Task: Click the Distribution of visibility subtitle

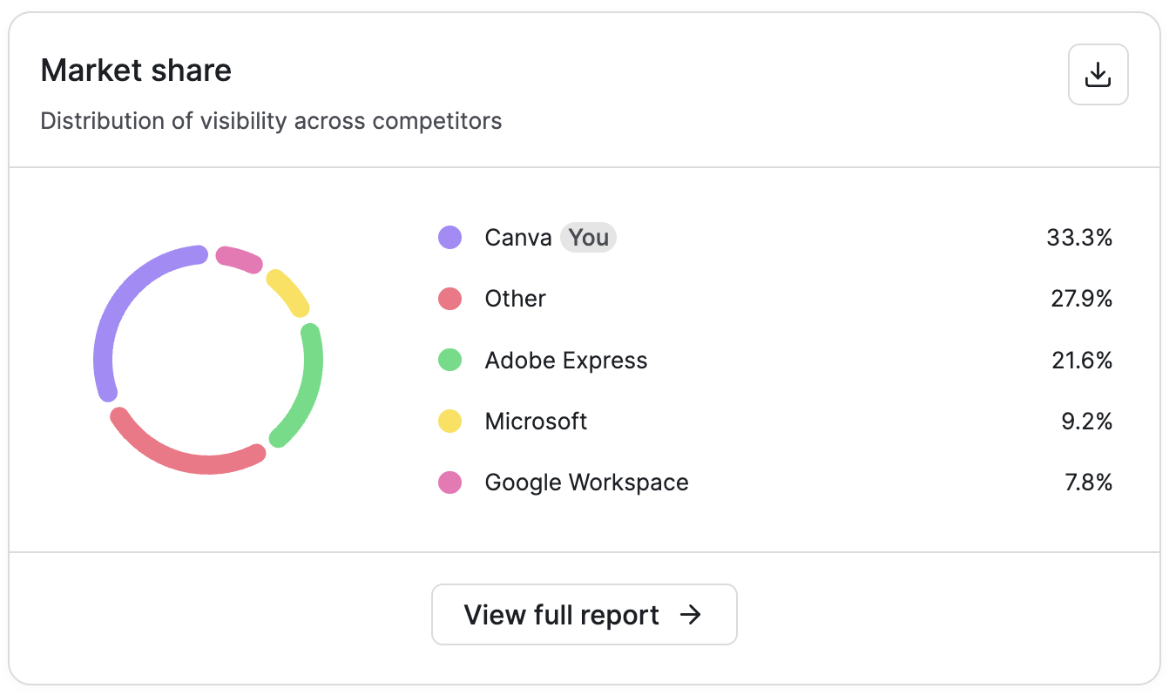Action: coord(271,120)
